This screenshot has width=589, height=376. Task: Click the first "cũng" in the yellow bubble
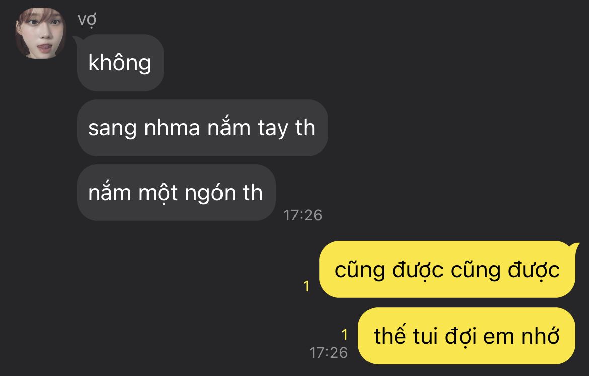(x=360, y=271)
